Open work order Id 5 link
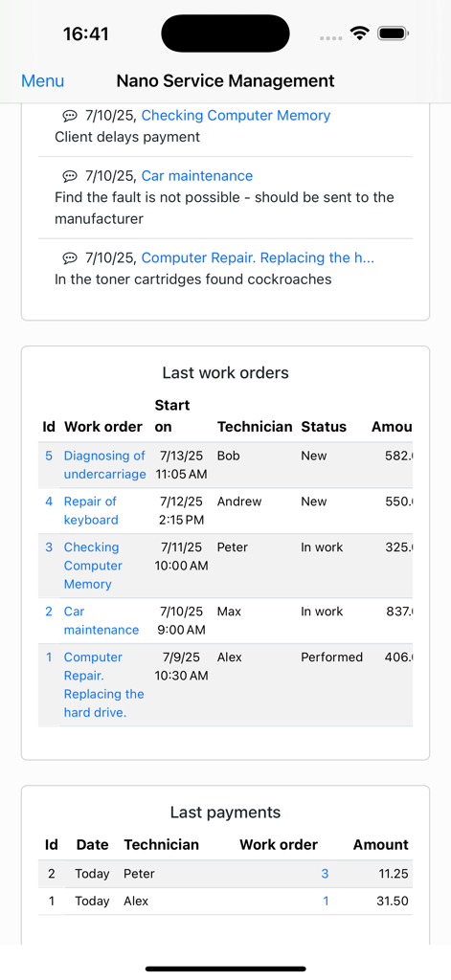The height and width of the screenshot is (980, 451). pos(49,456)
